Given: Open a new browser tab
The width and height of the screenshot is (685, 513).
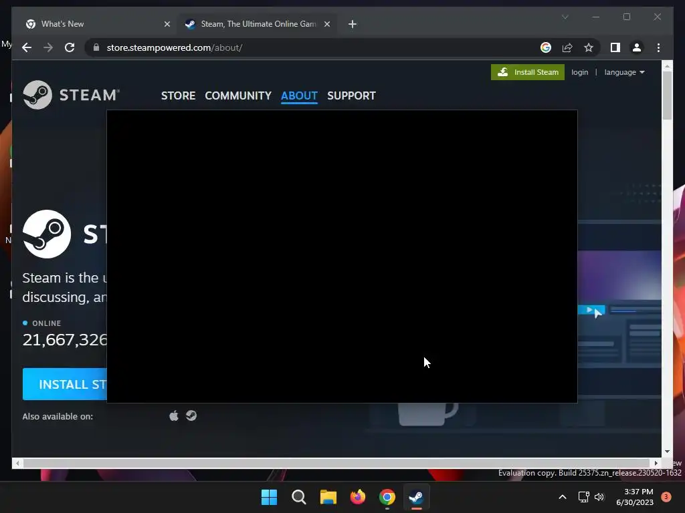Looking at the screenshot, I should tap(353, 24).
